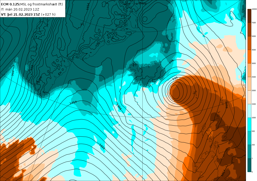Click the 250 legend scale label

[253, 145]
